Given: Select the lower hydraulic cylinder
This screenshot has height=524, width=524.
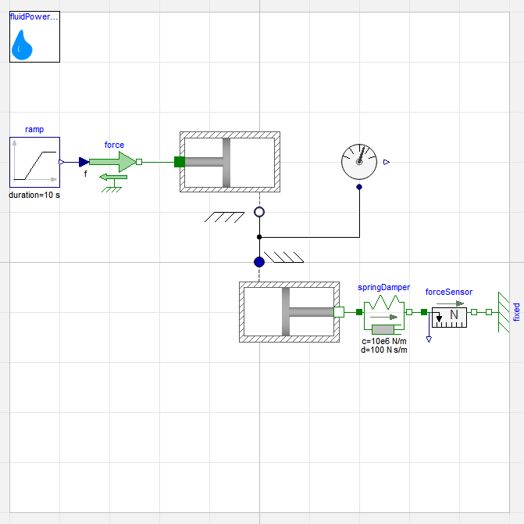Looking at the screenshot, I should [x=290, y=312].
